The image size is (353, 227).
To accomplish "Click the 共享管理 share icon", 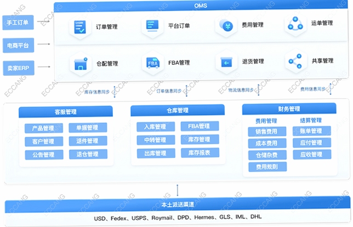I will click(x=295, y=61).
